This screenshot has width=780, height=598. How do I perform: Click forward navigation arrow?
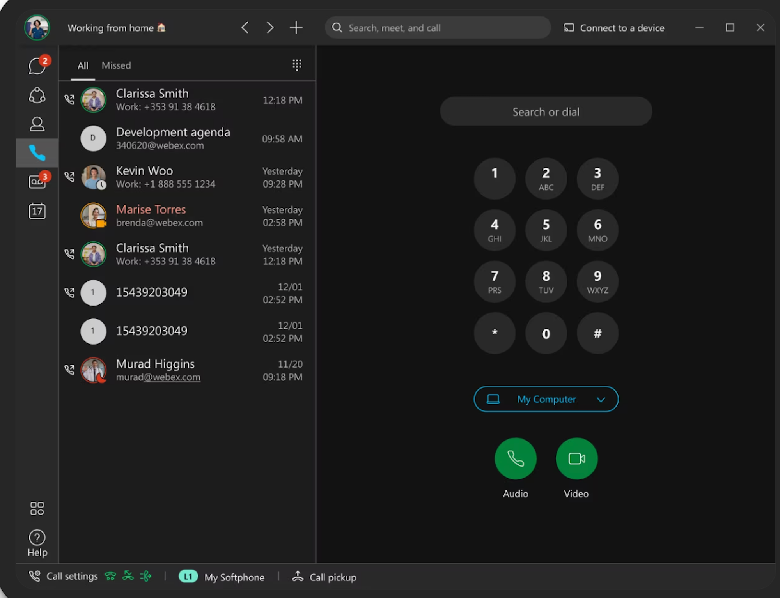(x=269, y=28)
